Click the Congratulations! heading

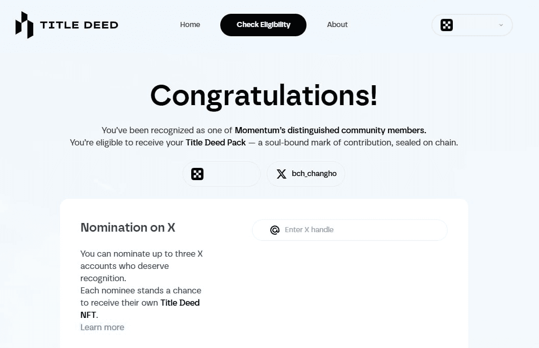(x=264, y=95)
